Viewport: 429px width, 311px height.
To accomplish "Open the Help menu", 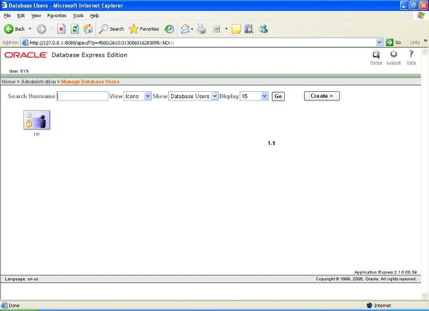I will (95, 16).
